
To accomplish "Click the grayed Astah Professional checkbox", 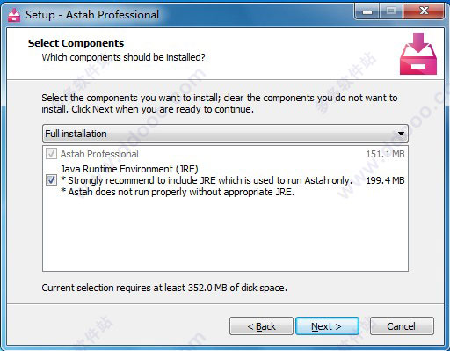I will 51,154.
